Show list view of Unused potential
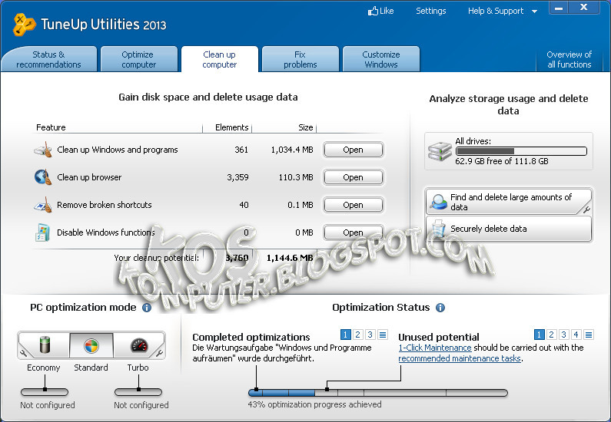611x422 pixels. (589, 335)
